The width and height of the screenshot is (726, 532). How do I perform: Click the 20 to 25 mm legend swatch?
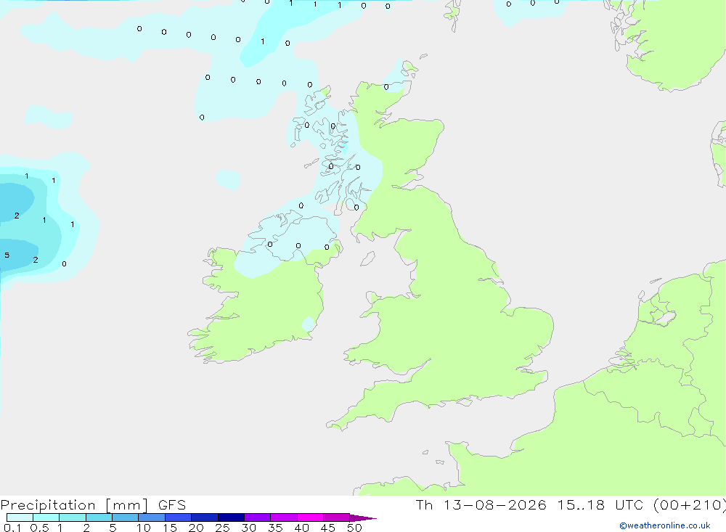coord(205,517)
